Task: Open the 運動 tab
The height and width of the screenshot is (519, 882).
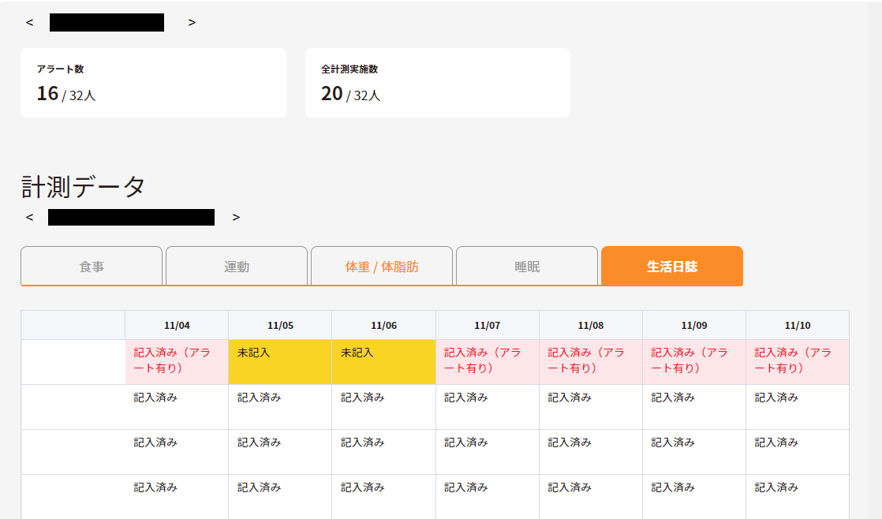Action: [x=237, y=267]
